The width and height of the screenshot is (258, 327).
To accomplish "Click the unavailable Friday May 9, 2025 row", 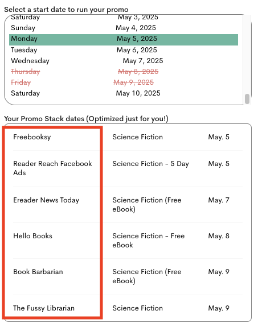I will [124, 82].
